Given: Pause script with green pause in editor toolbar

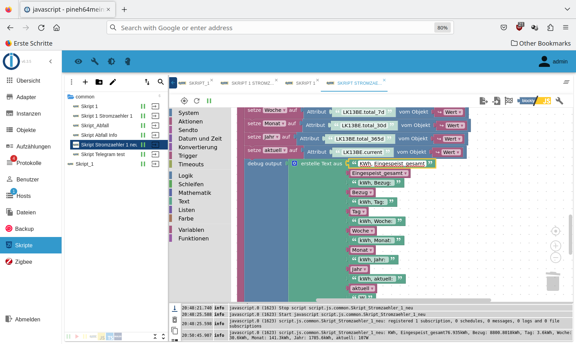Looking at the screenshot, I should pyautogui.click(x=209, y=101).
